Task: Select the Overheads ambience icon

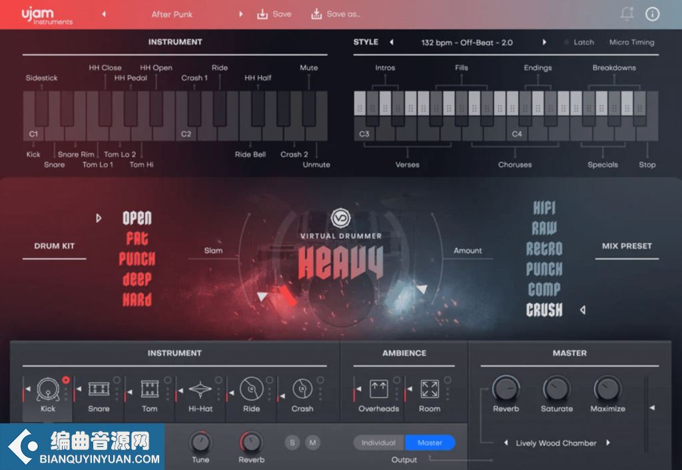Action: click(378, 389)
